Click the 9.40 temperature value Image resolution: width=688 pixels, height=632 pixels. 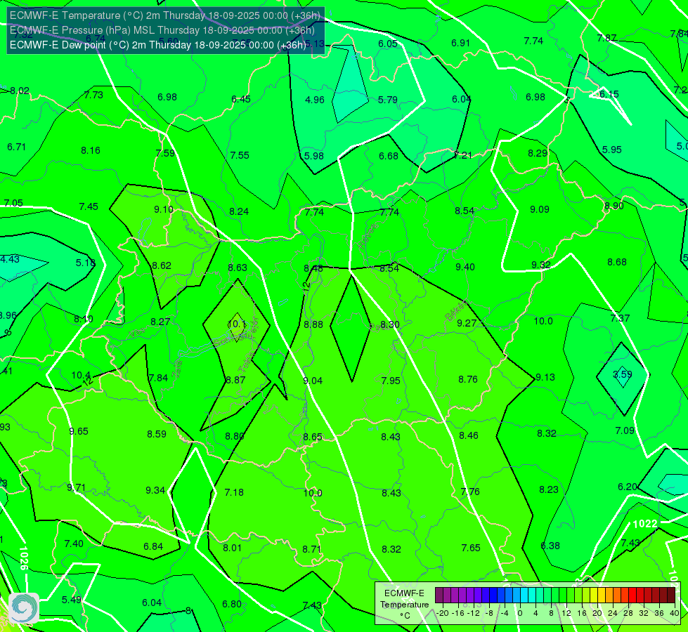click(x=465, y=267)
